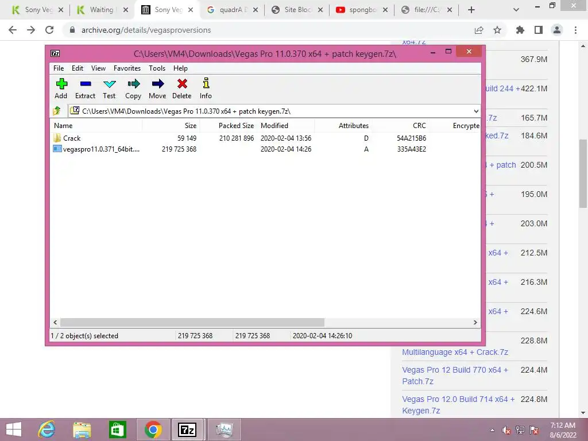This screenshot has width=588, height=441.
Task: Click the 7z title bar app icon
Action: click(55, 53)
